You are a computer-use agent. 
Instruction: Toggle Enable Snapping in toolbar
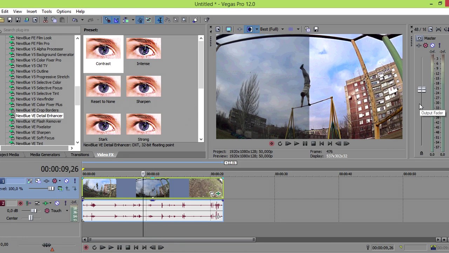click(107, 20)
